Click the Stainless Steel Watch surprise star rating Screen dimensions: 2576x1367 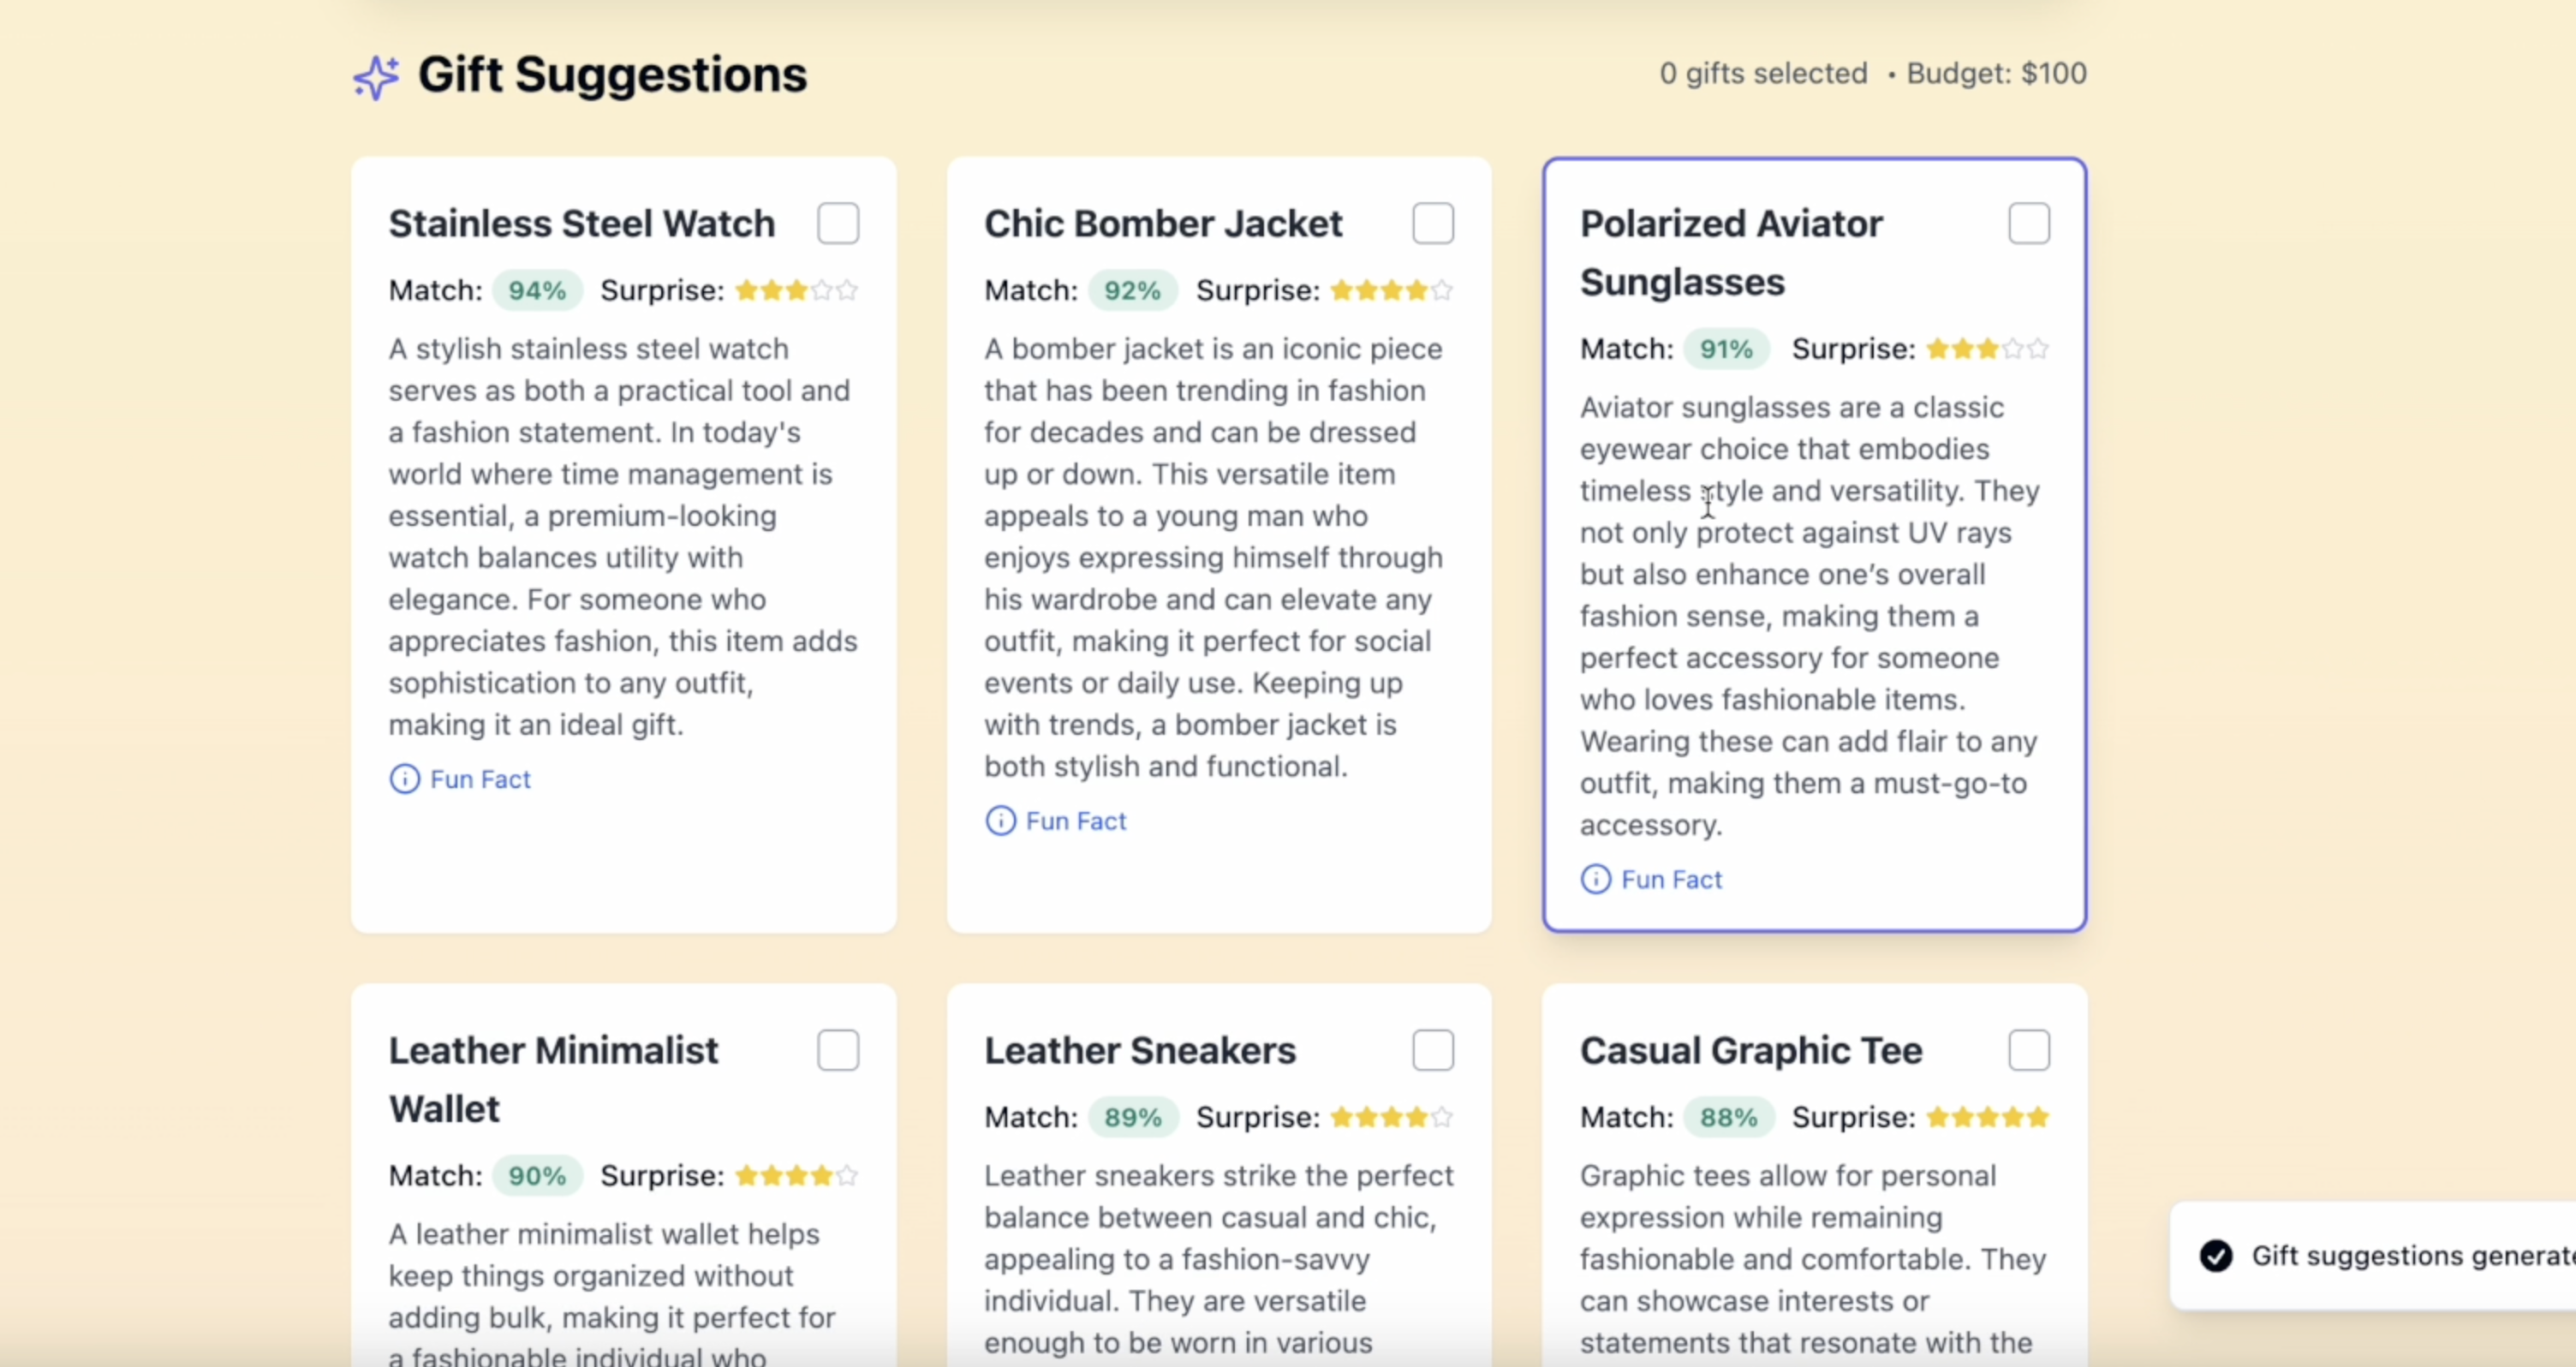pos(796,291)
